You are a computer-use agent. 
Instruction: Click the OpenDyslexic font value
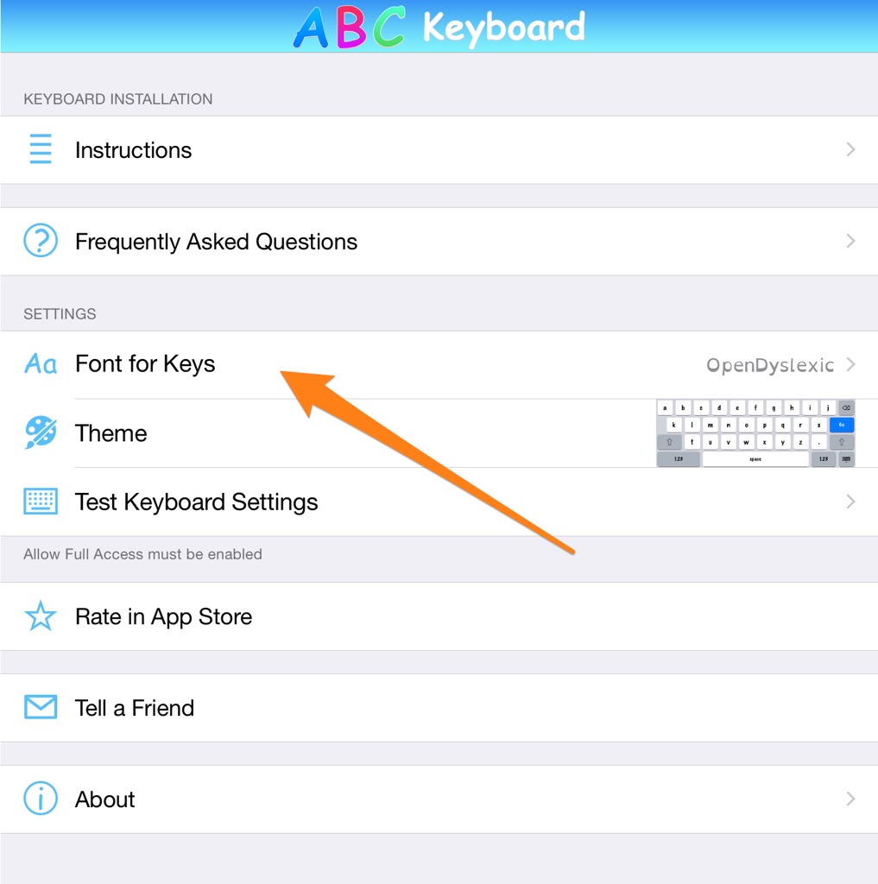pos(770,365)
